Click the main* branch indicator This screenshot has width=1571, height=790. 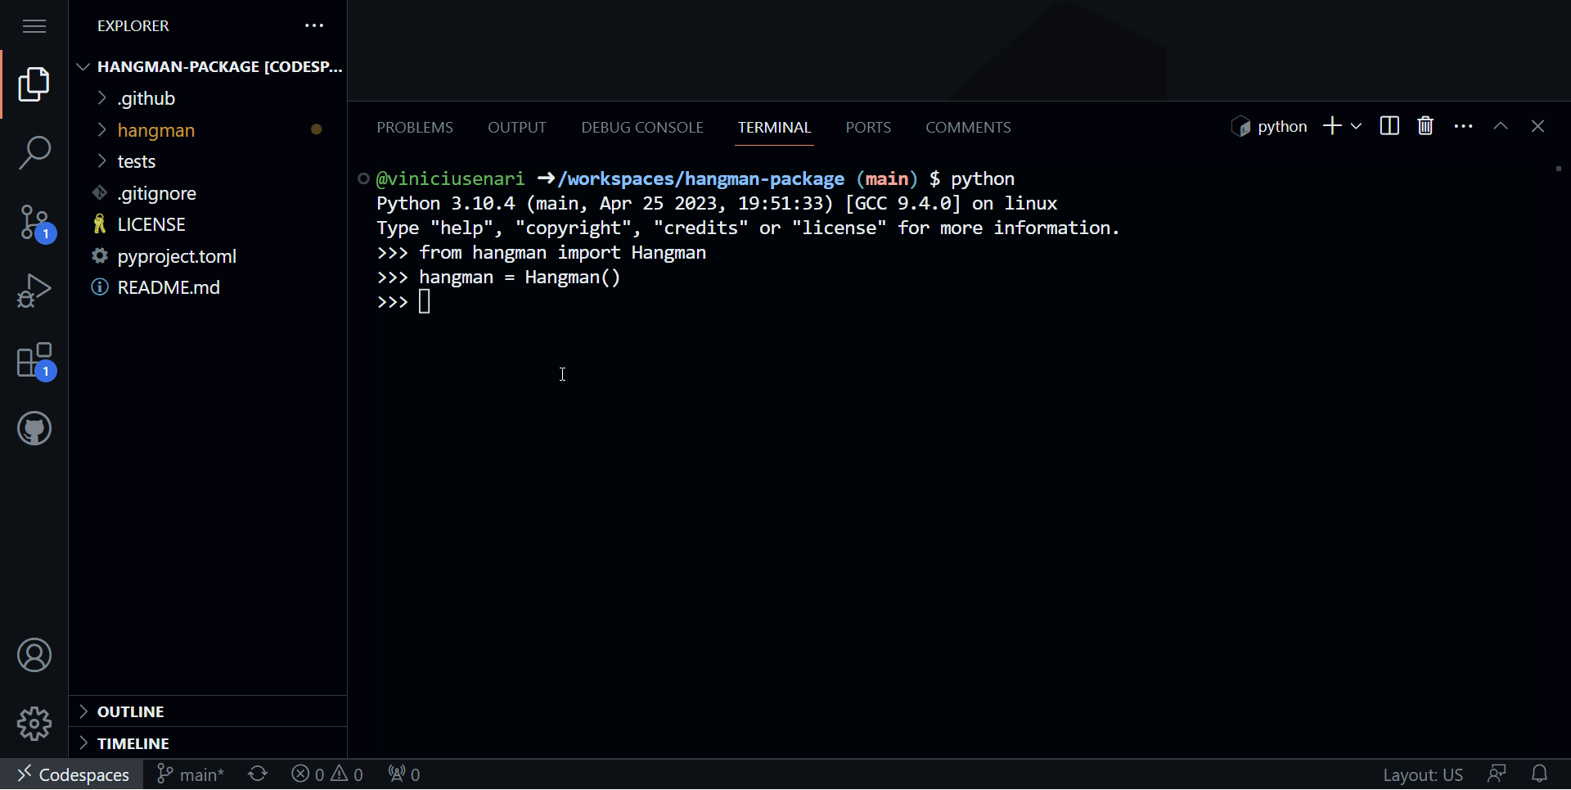pos(190,774)
